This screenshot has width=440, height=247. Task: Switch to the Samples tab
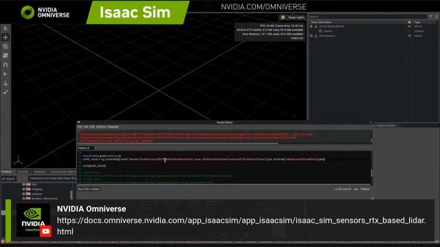pos(40,172)
